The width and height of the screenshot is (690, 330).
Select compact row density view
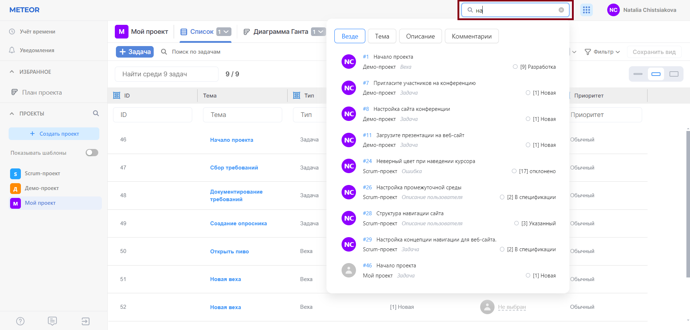pos(638,74)
